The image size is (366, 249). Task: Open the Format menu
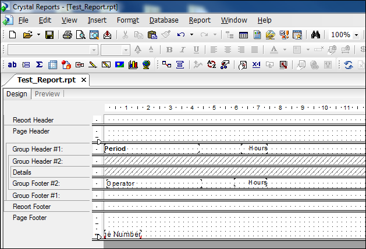tap(128, 20)
